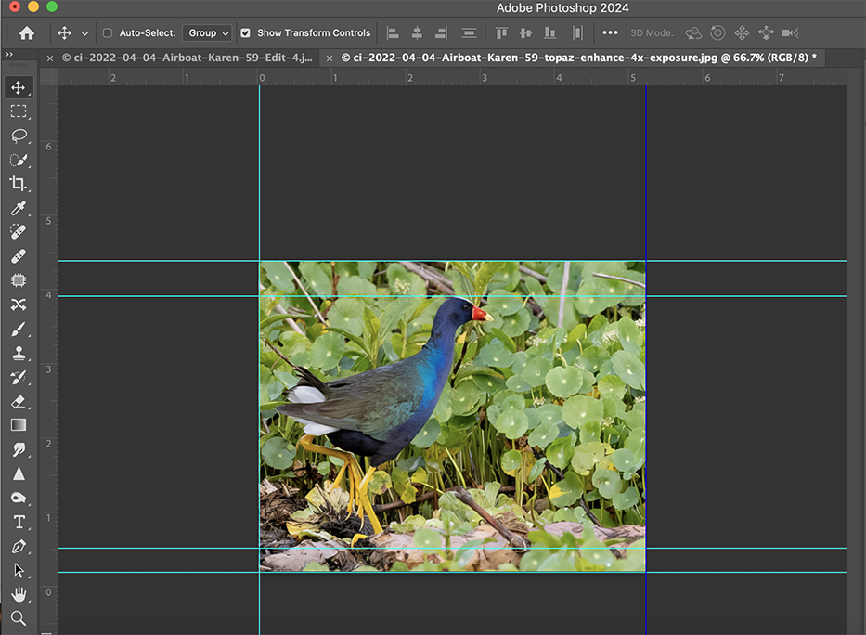Open the Move tool preset picker arrow
The width and height of the screenshot is (866, 635).
coord(85,33)
